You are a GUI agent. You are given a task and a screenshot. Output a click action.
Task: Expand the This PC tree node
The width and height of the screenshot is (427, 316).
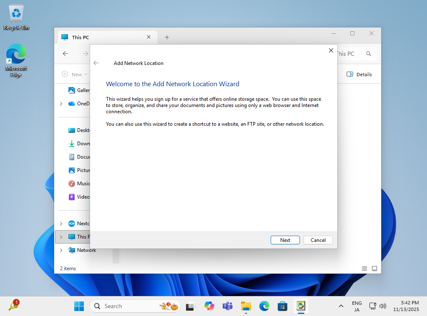point(61,237)
